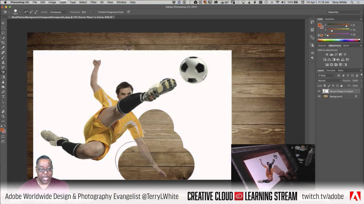Screen dimensions: 364x204
Task: Switch to the Libraries tab
Action: [322, 45]
